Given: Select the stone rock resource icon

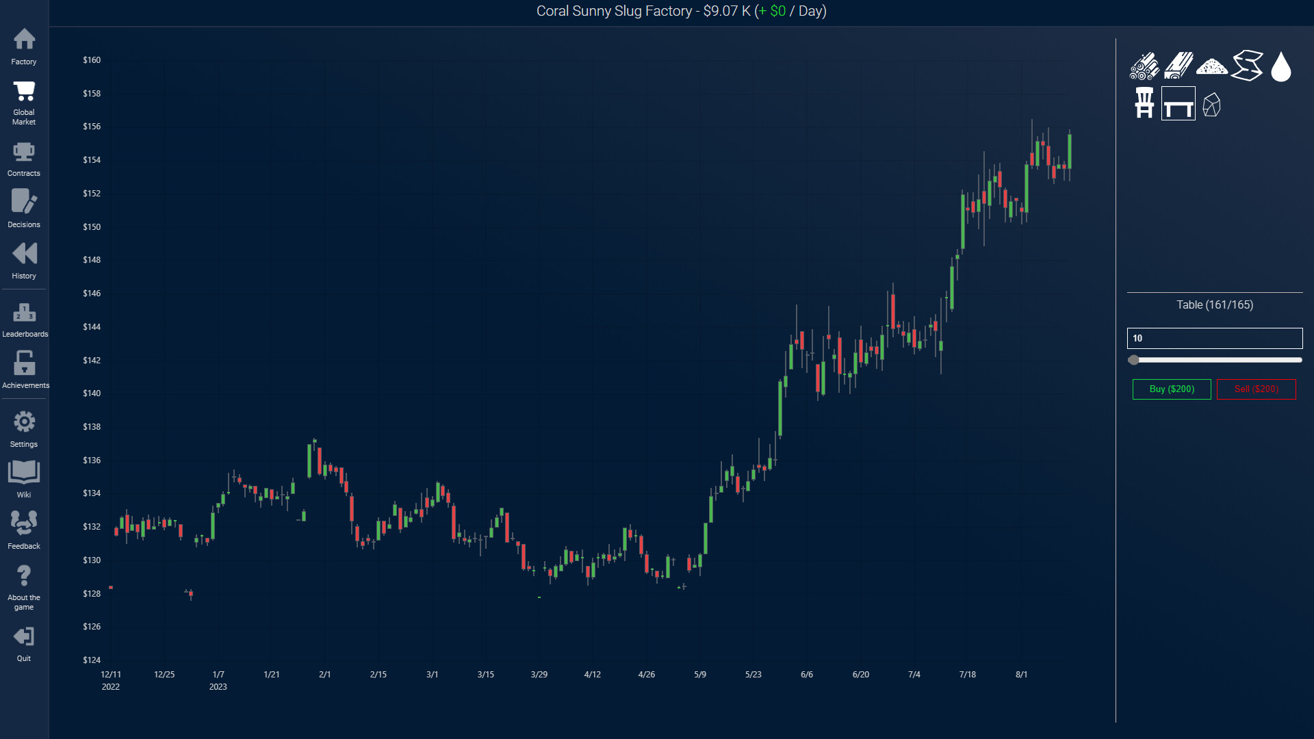Looking at the screenshot, I should pos(1211,105).
